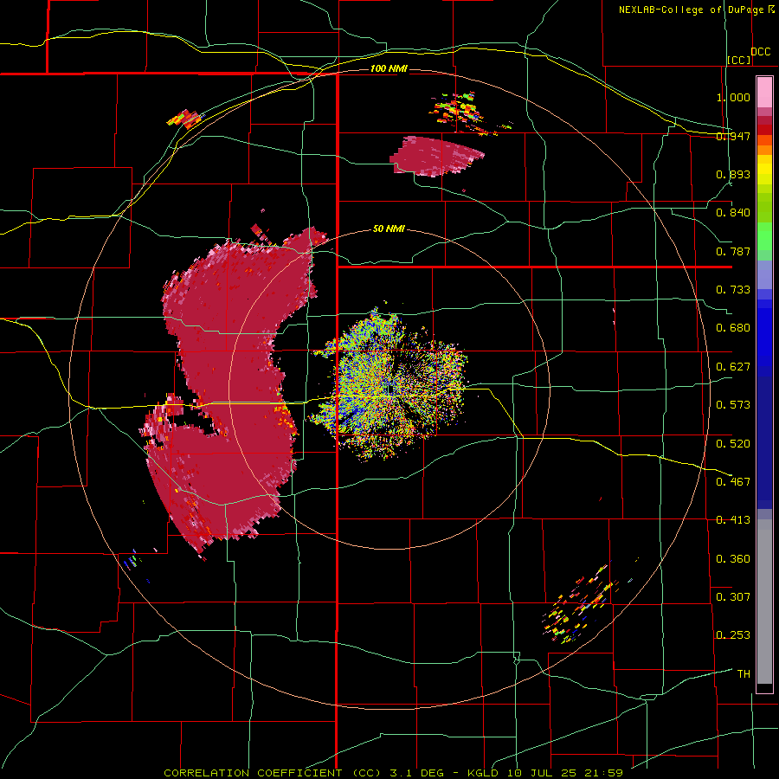Click the 0.947 color scale value
This screenshot has height=779, width=779.
point(733,136)
